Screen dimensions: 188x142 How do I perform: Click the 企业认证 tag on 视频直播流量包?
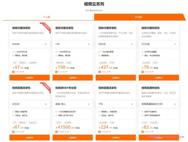[33, 123]
